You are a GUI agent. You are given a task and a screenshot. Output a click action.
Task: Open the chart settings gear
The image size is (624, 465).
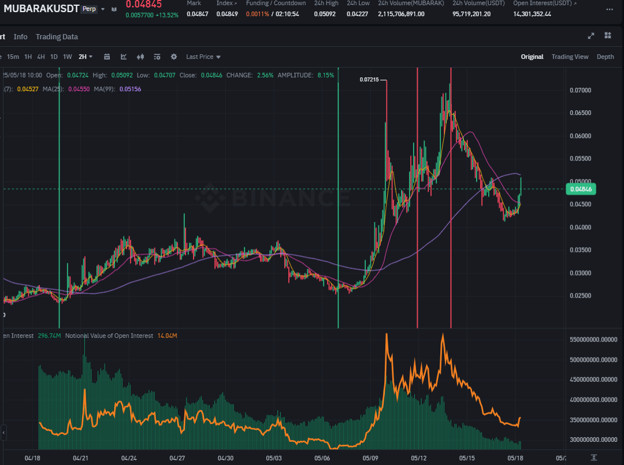pyautogui.click(x=174, y=57)
